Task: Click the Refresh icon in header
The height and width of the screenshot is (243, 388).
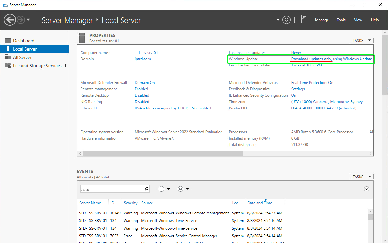Action: (x=287, y=20)
